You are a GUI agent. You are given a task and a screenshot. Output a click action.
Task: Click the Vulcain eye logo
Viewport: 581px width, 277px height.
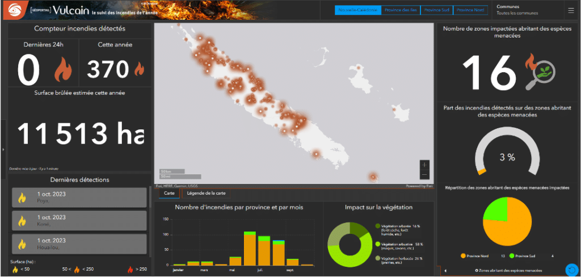coord(15,10)
